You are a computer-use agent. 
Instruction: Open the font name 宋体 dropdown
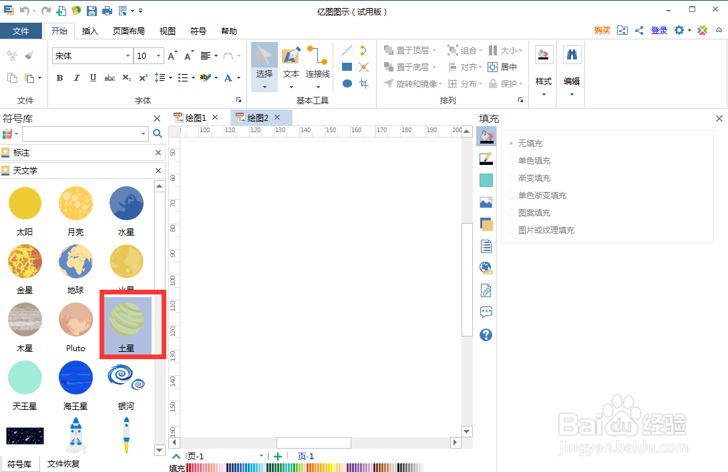click(128, 55)
